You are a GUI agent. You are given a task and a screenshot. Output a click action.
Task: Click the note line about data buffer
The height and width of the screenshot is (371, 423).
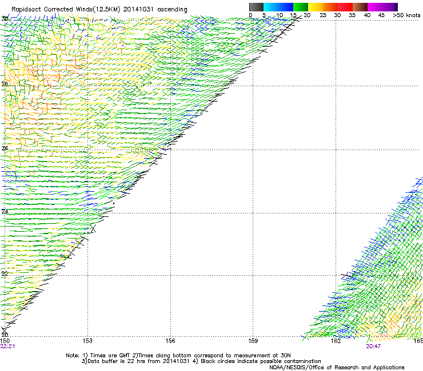pyautogui.click(x=201, y=361)
